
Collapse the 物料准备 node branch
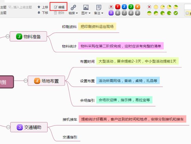coord(7,37)
